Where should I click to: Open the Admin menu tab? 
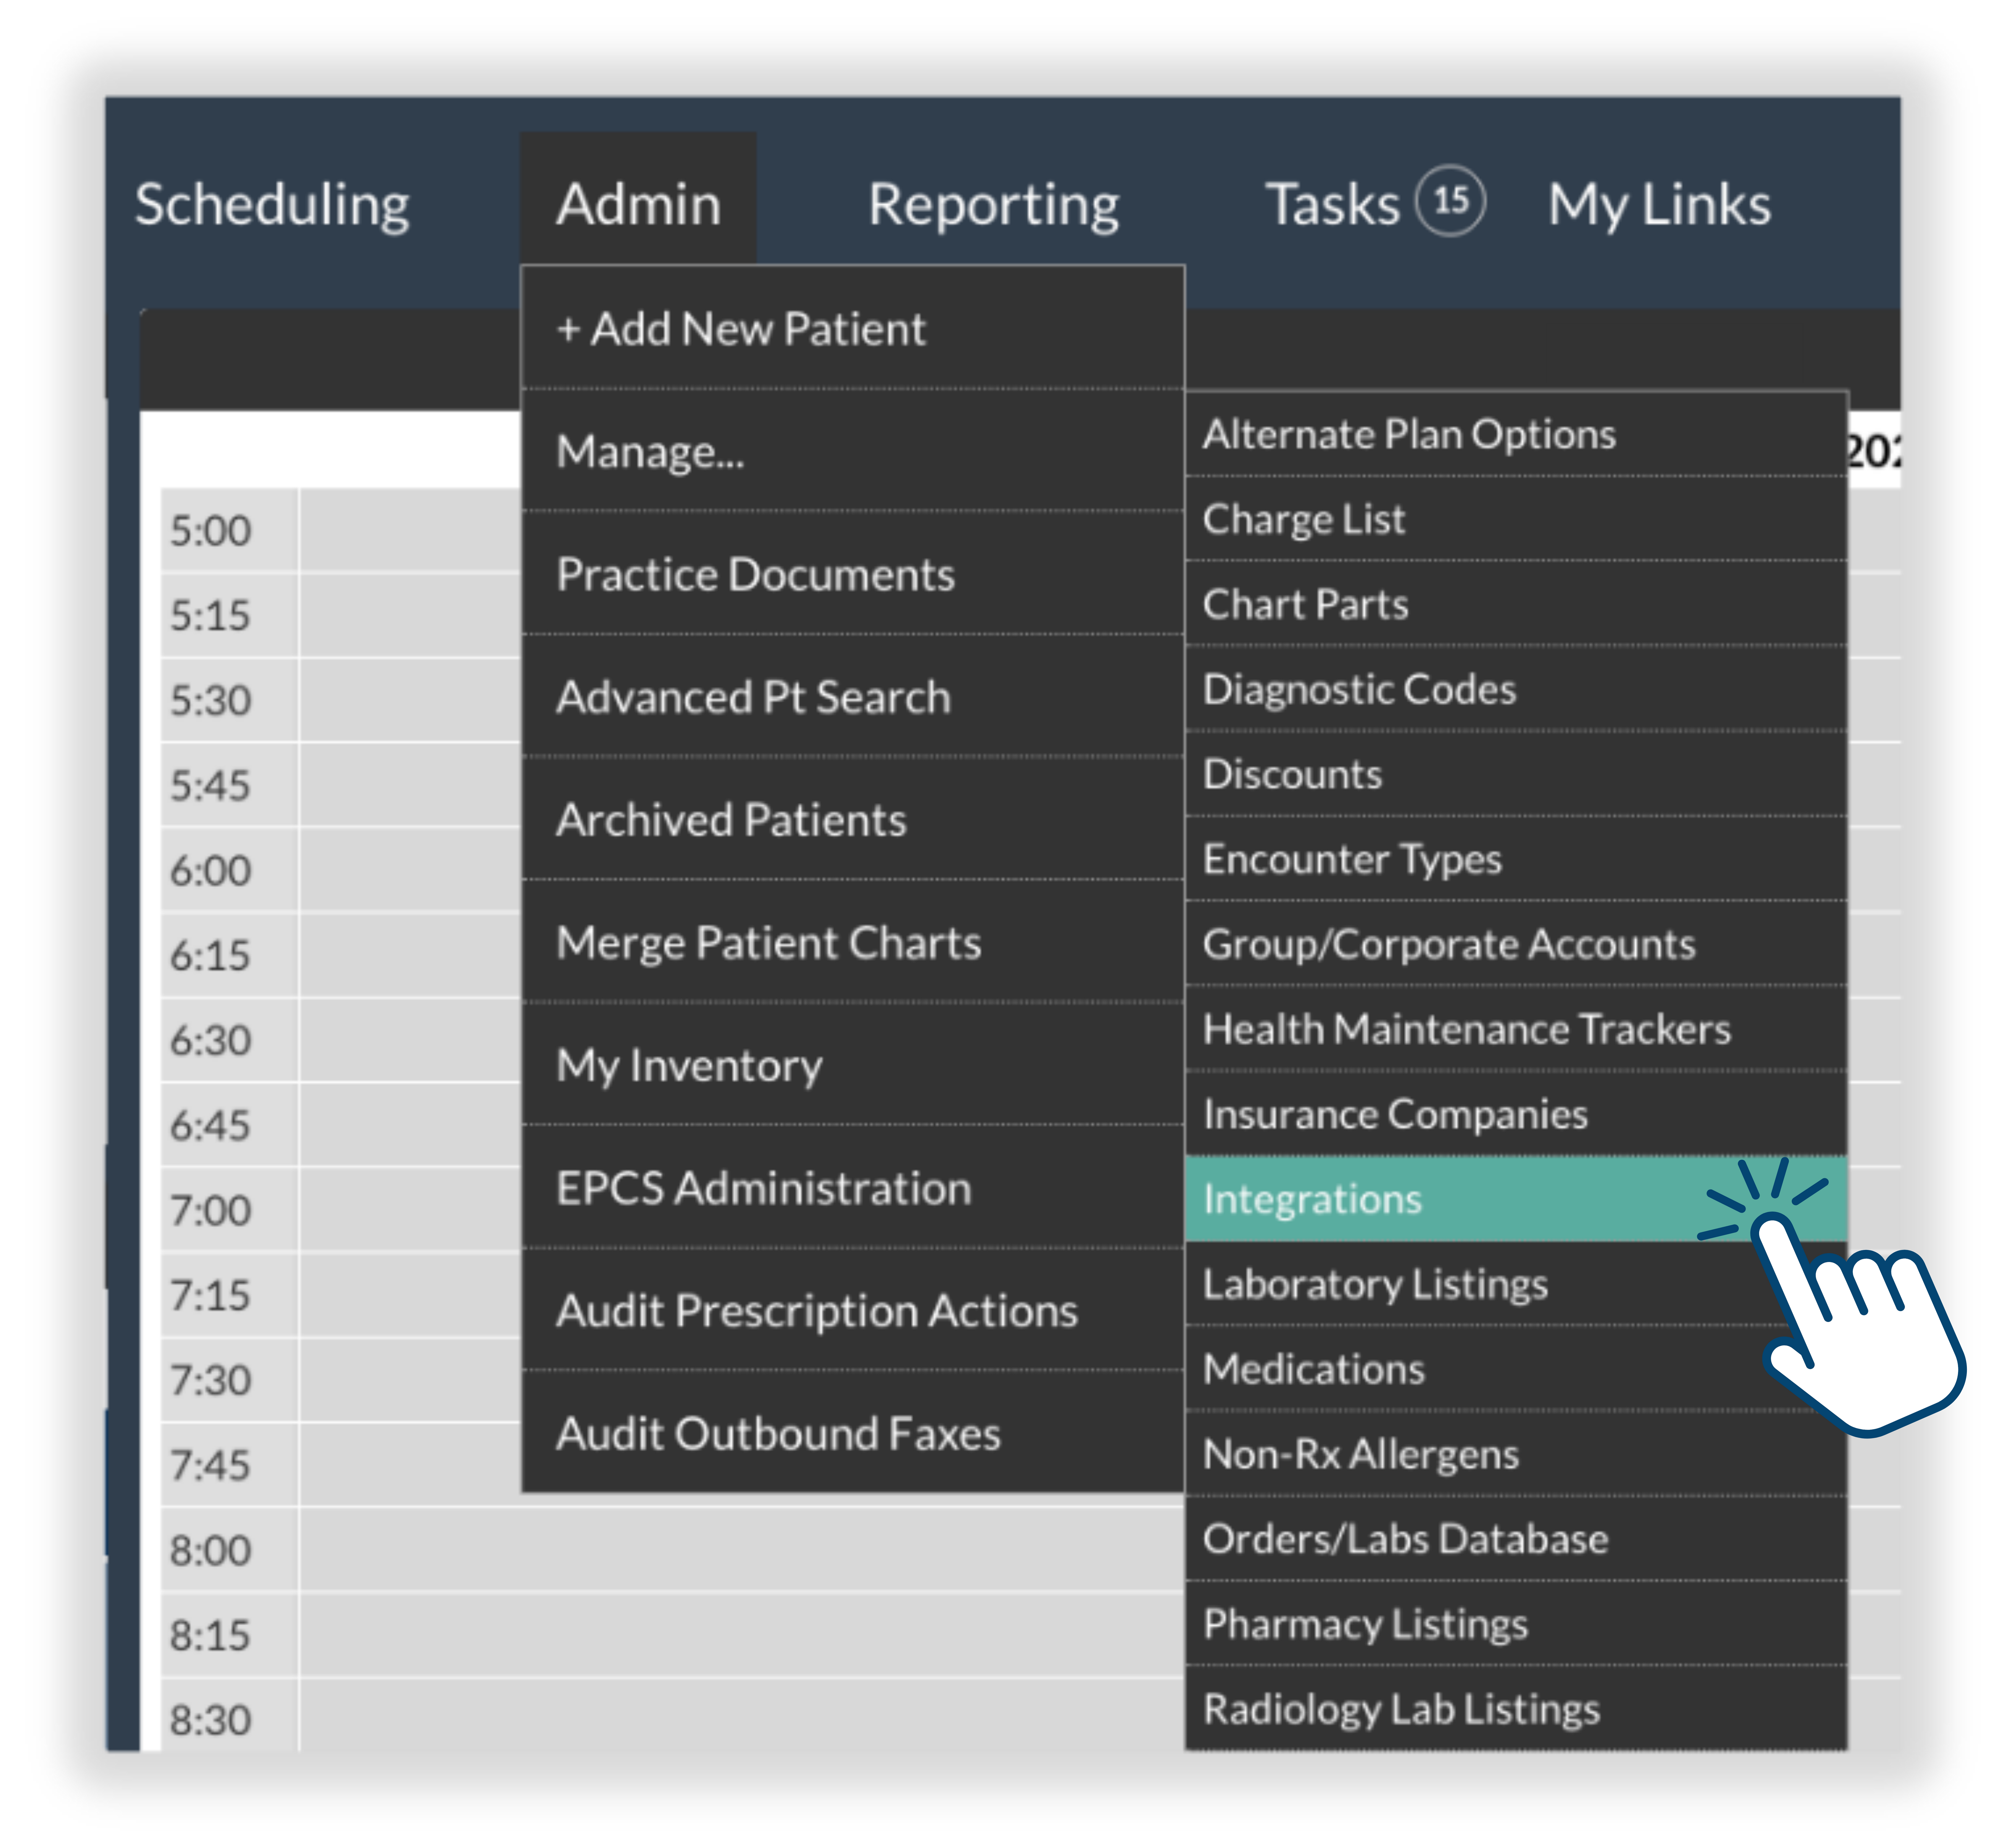point(638,205)
